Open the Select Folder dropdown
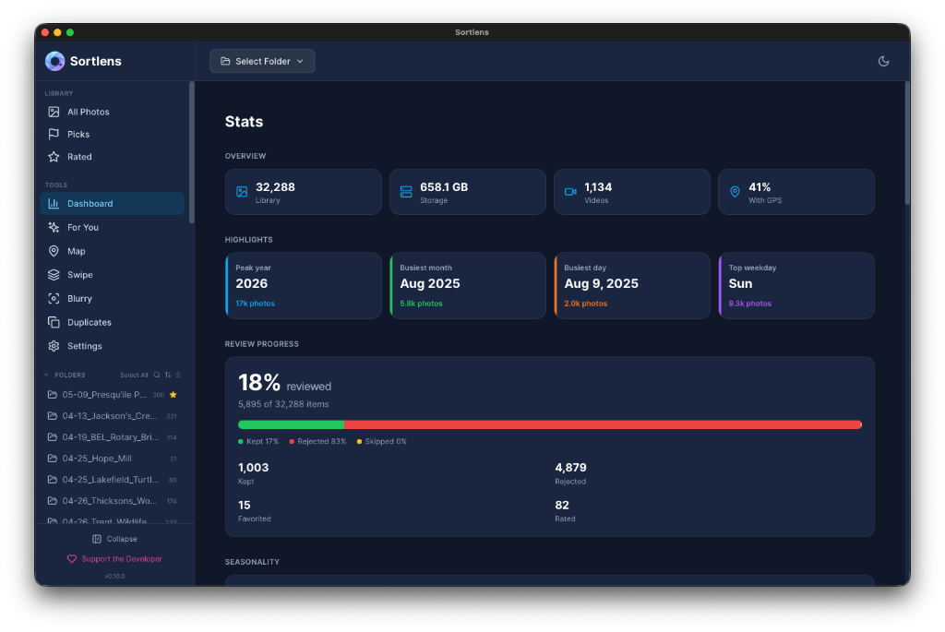 pyautogui.click(x=262, y=61)
